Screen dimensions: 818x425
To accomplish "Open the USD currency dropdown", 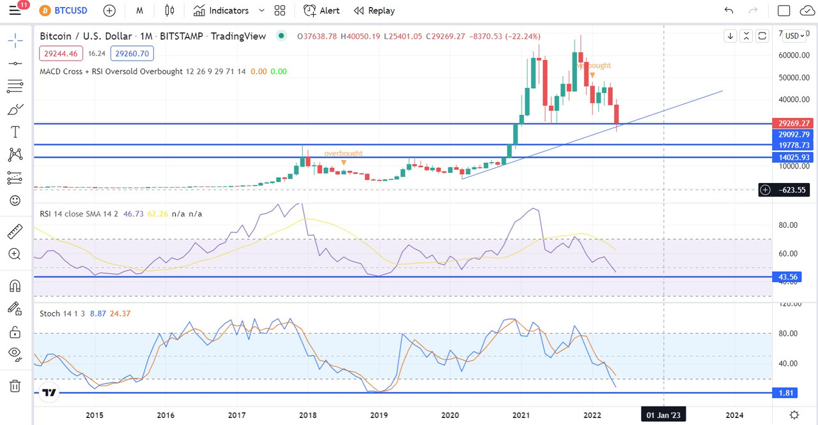I will point(795,36).
